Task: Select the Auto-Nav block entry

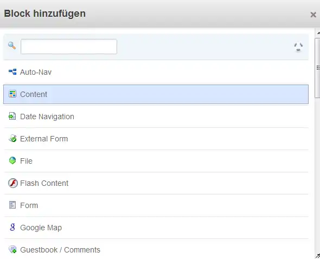Action: (x=156, y=72)
